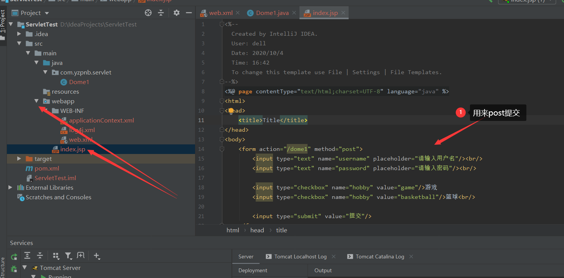Expand all nodes in Services toolbar

click(x=27, y=256)
